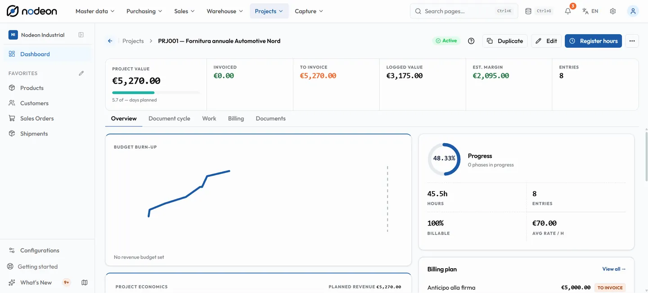The height and width of the screenshot is (293, 648).
Task: Expand the Warehouse menu dropdown
Action: [x=225, y=11]
